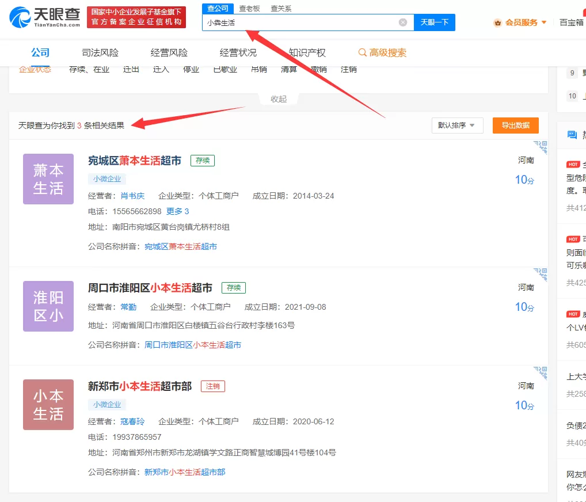Select the 知识产权 tab
This screenshot has height=502, width=586.
pyautogui.click(x=307, y=53)
